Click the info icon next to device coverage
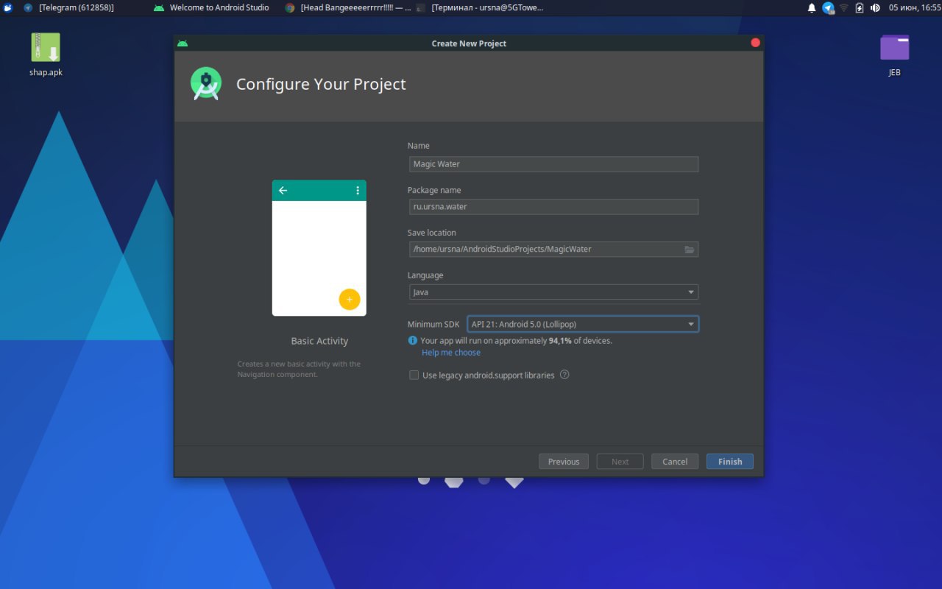 [413, 340]
